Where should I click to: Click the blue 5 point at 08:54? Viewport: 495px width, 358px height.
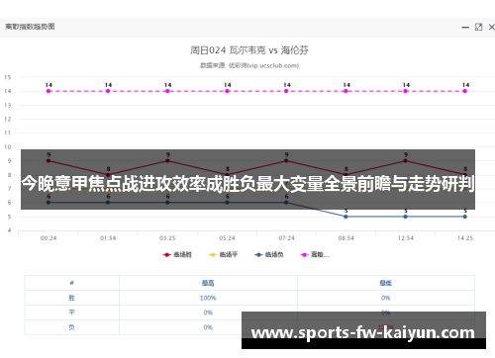click(346, 217)
